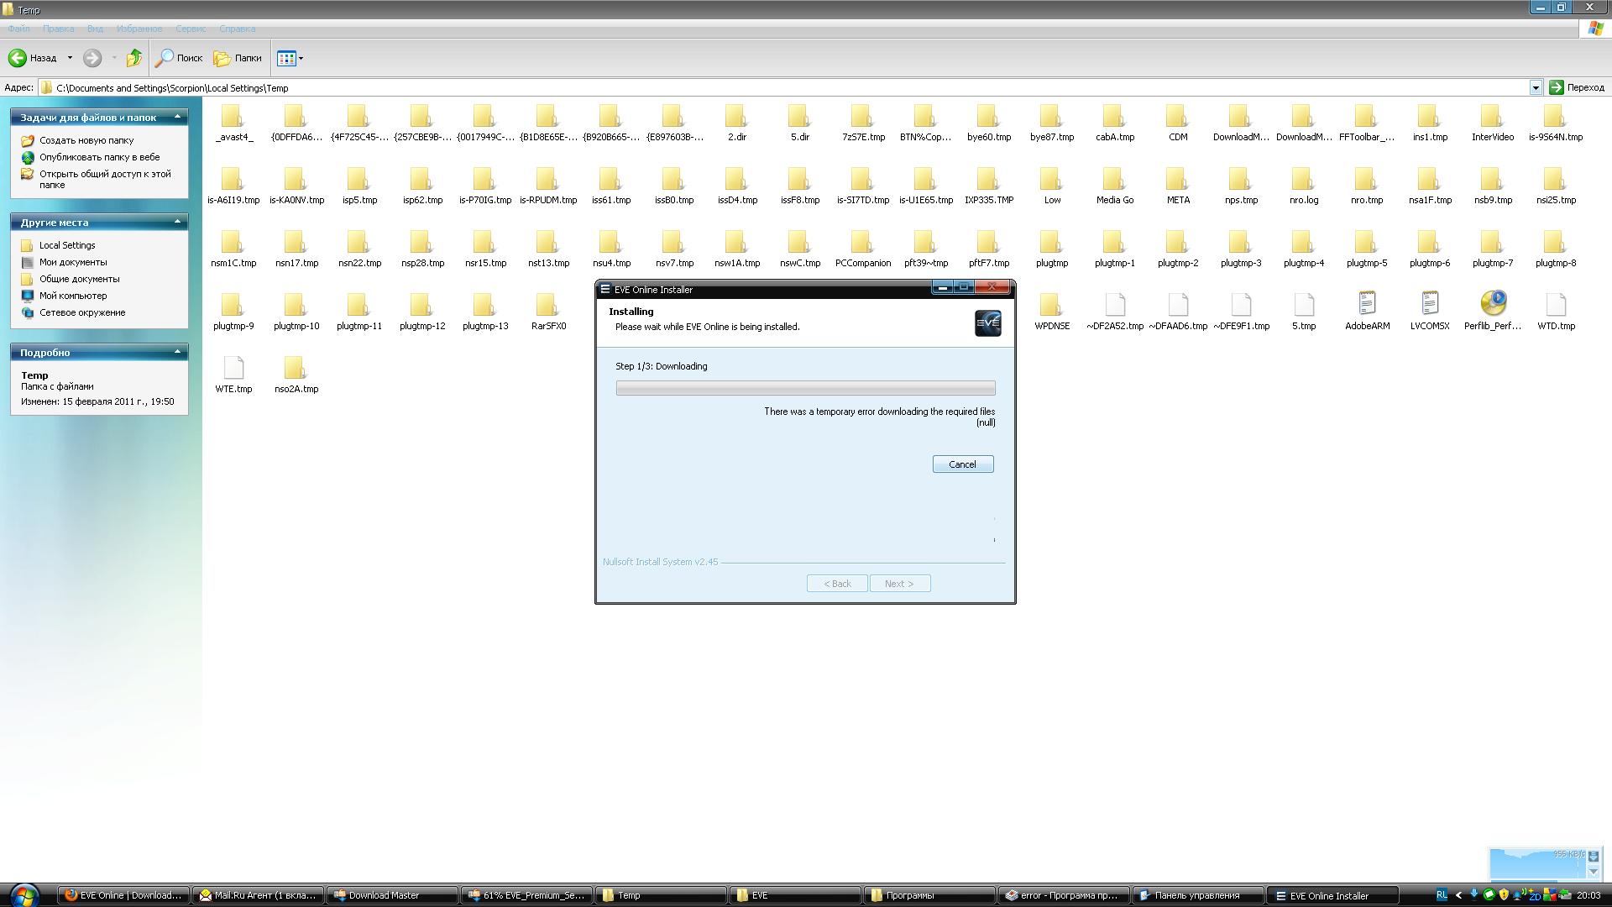
Task: Open the Back button history arrow
Action: [70, 58]
